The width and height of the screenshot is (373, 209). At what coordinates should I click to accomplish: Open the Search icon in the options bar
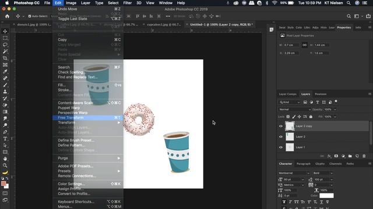click(349, 16)
